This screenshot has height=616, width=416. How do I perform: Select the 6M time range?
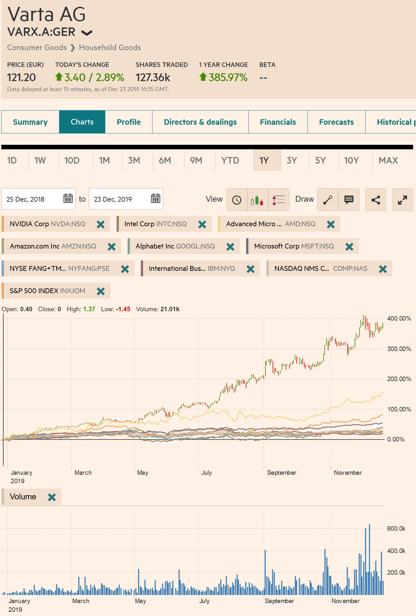pyautogui.click(x=165, y=161)
